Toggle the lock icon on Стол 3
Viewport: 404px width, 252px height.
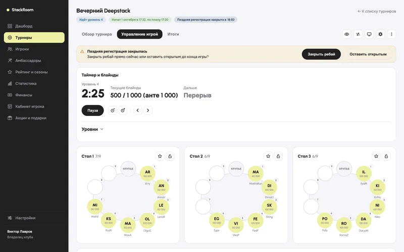[x=386, y=156]
